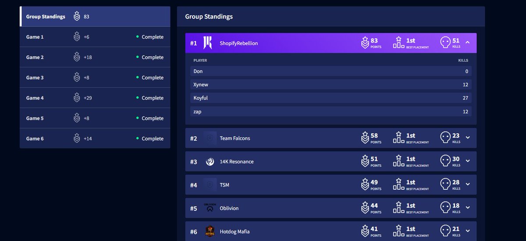Click the Team Falcons shield logo
This screenshot has height=241, width=526.
coord(210,138)
